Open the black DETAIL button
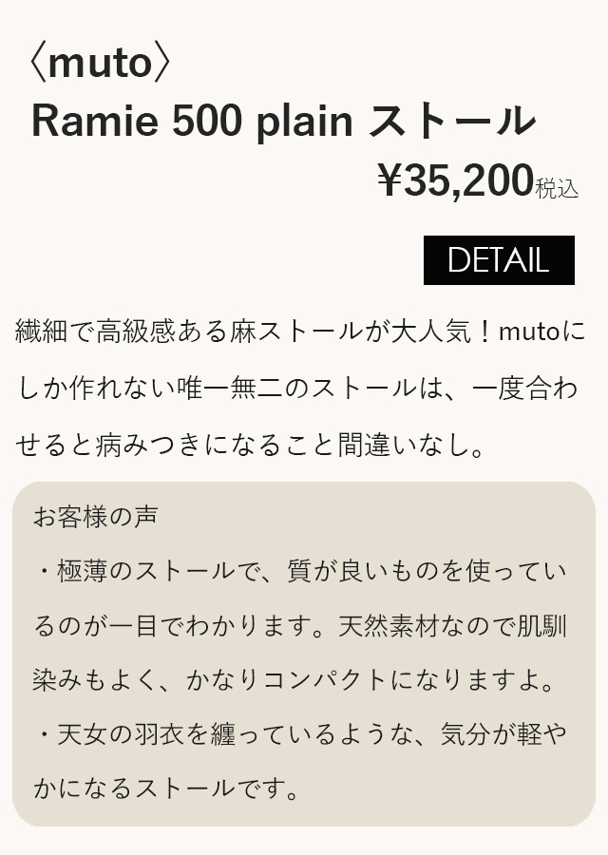This screenshot has width=608, height=855. pyautogui.click(x=499, y=260)
